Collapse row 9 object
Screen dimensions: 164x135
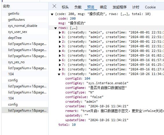59,74
